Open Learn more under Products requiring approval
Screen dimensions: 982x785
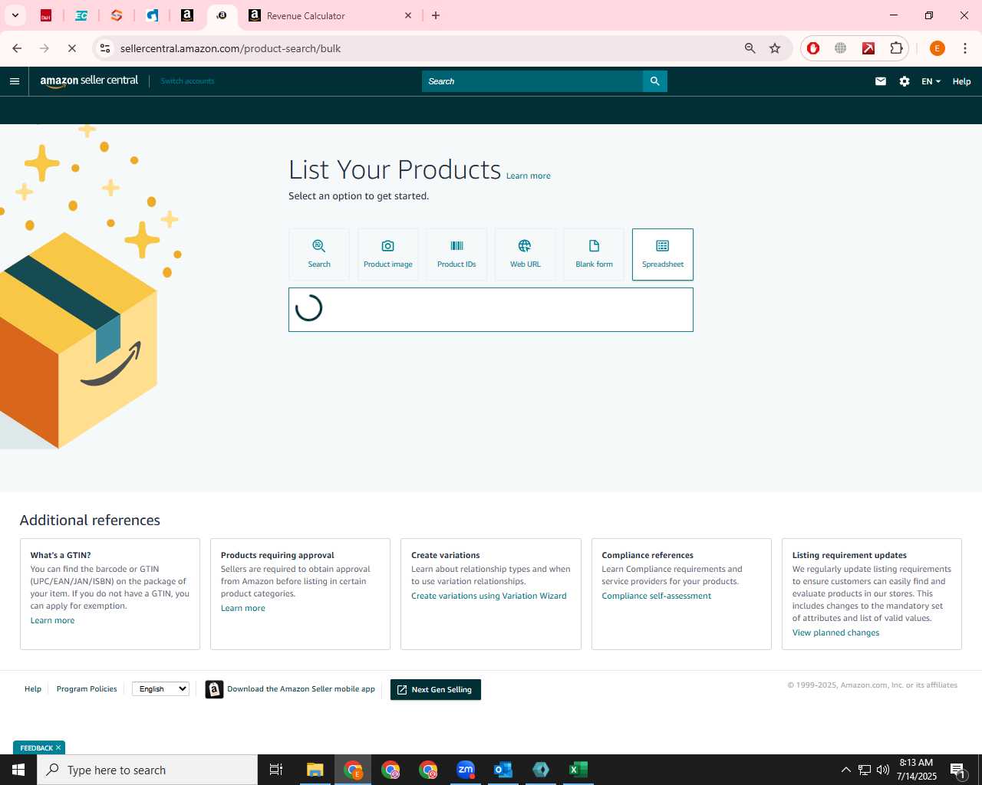243,608
